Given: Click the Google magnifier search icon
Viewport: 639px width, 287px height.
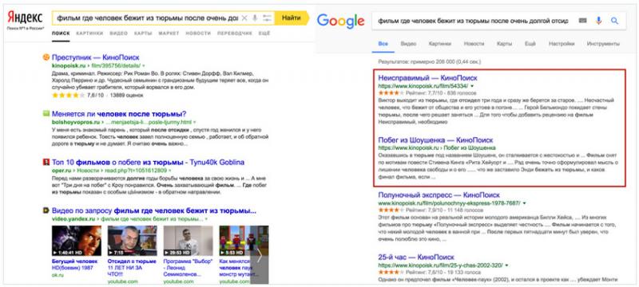Looking at the screenshot, I should click(614, 20).
